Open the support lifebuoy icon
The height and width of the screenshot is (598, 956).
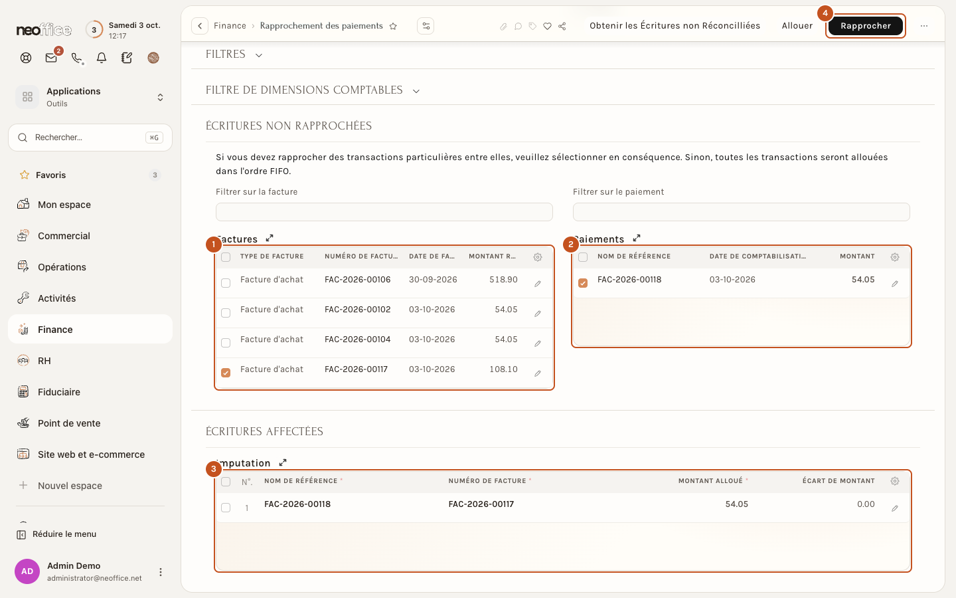[26, 58]
